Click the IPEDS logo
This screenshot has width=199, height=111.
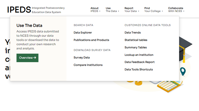coord(19,10)
